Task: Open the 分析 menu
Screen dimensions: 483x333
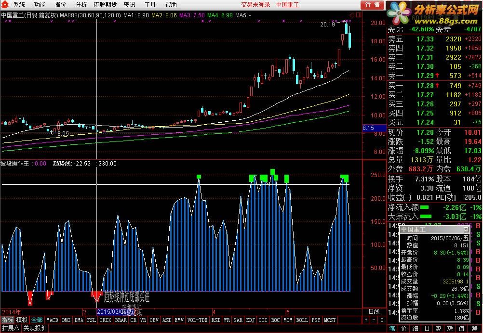Action: click(x=81, y=5)
